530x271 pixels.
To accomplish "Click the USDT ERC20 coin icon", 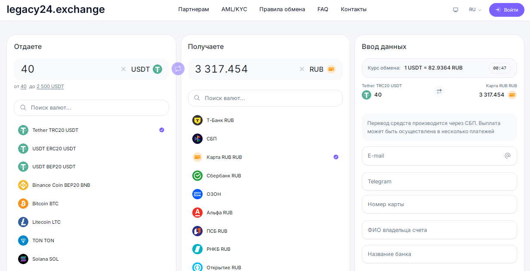I will pyautogui.click(x=23, y=149).
